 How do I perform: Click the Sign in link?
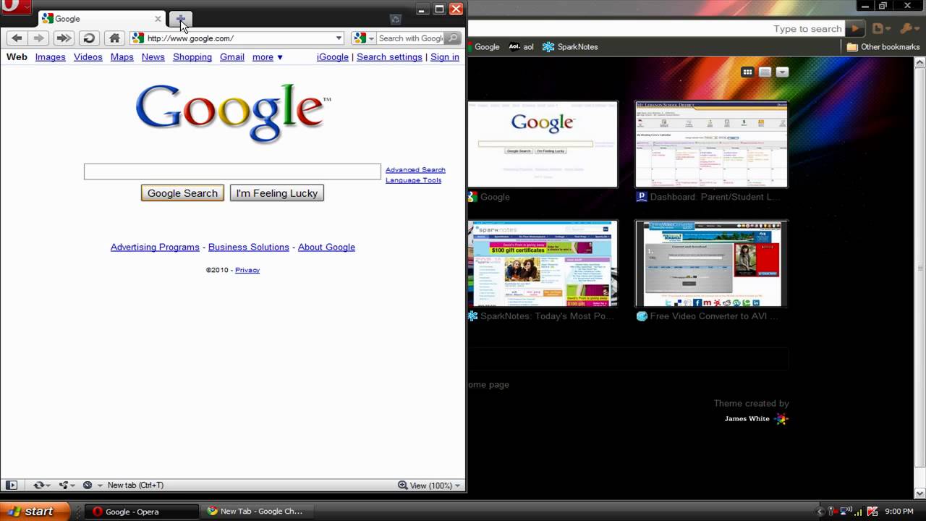(445, 57)
